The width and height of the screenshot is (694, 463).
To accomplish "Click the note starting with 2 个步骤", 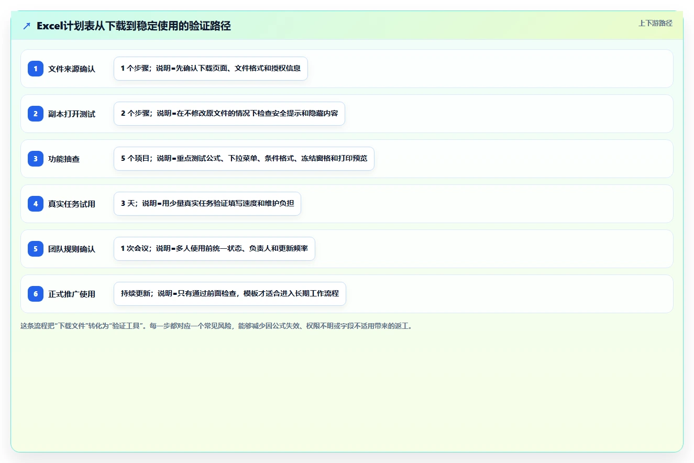I will tap(229, 114).
